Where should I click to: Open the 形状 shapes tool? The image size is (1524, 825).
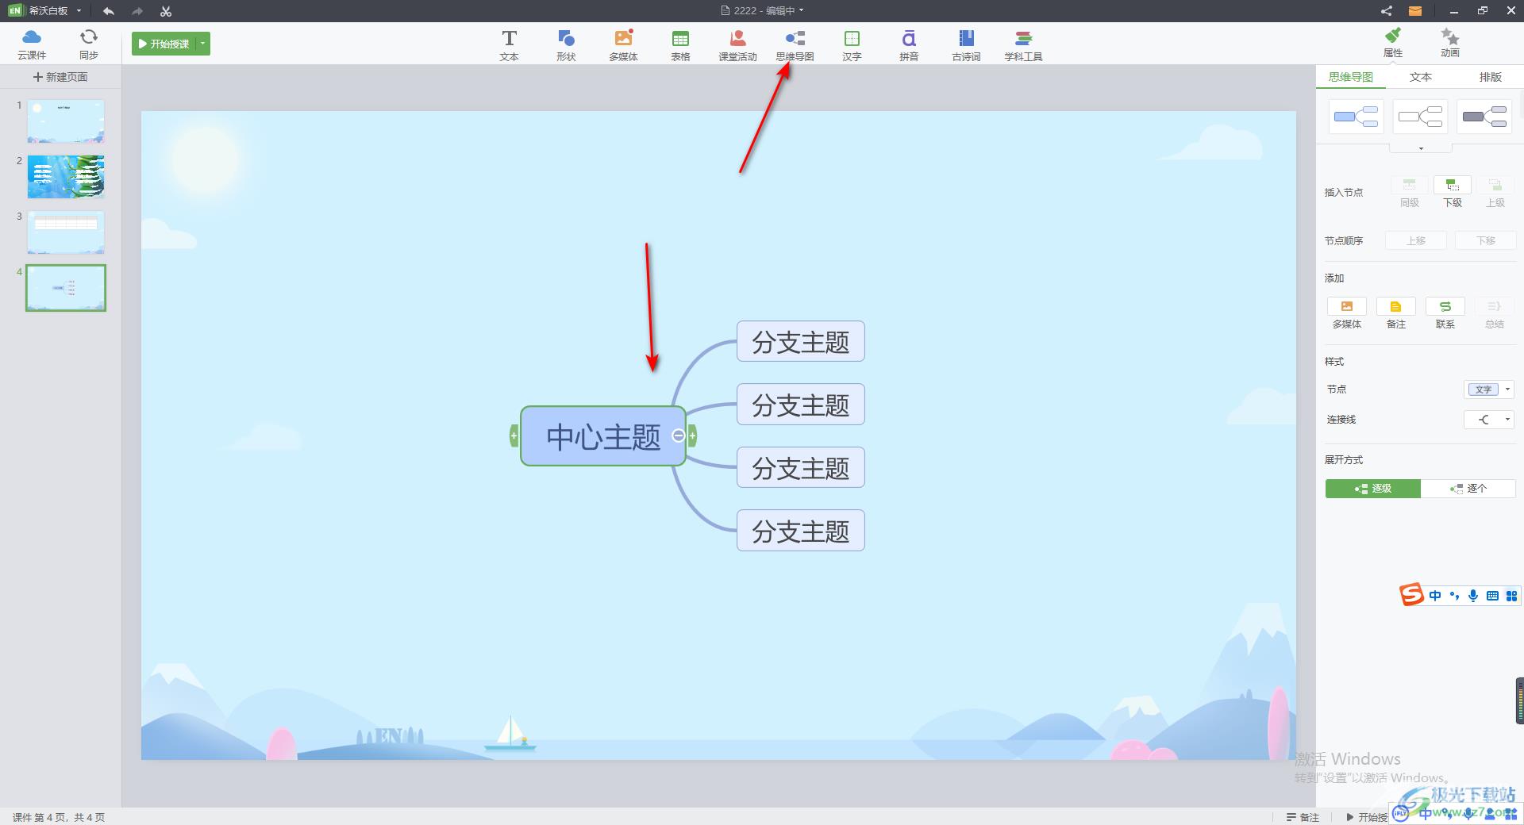point(566,44)
